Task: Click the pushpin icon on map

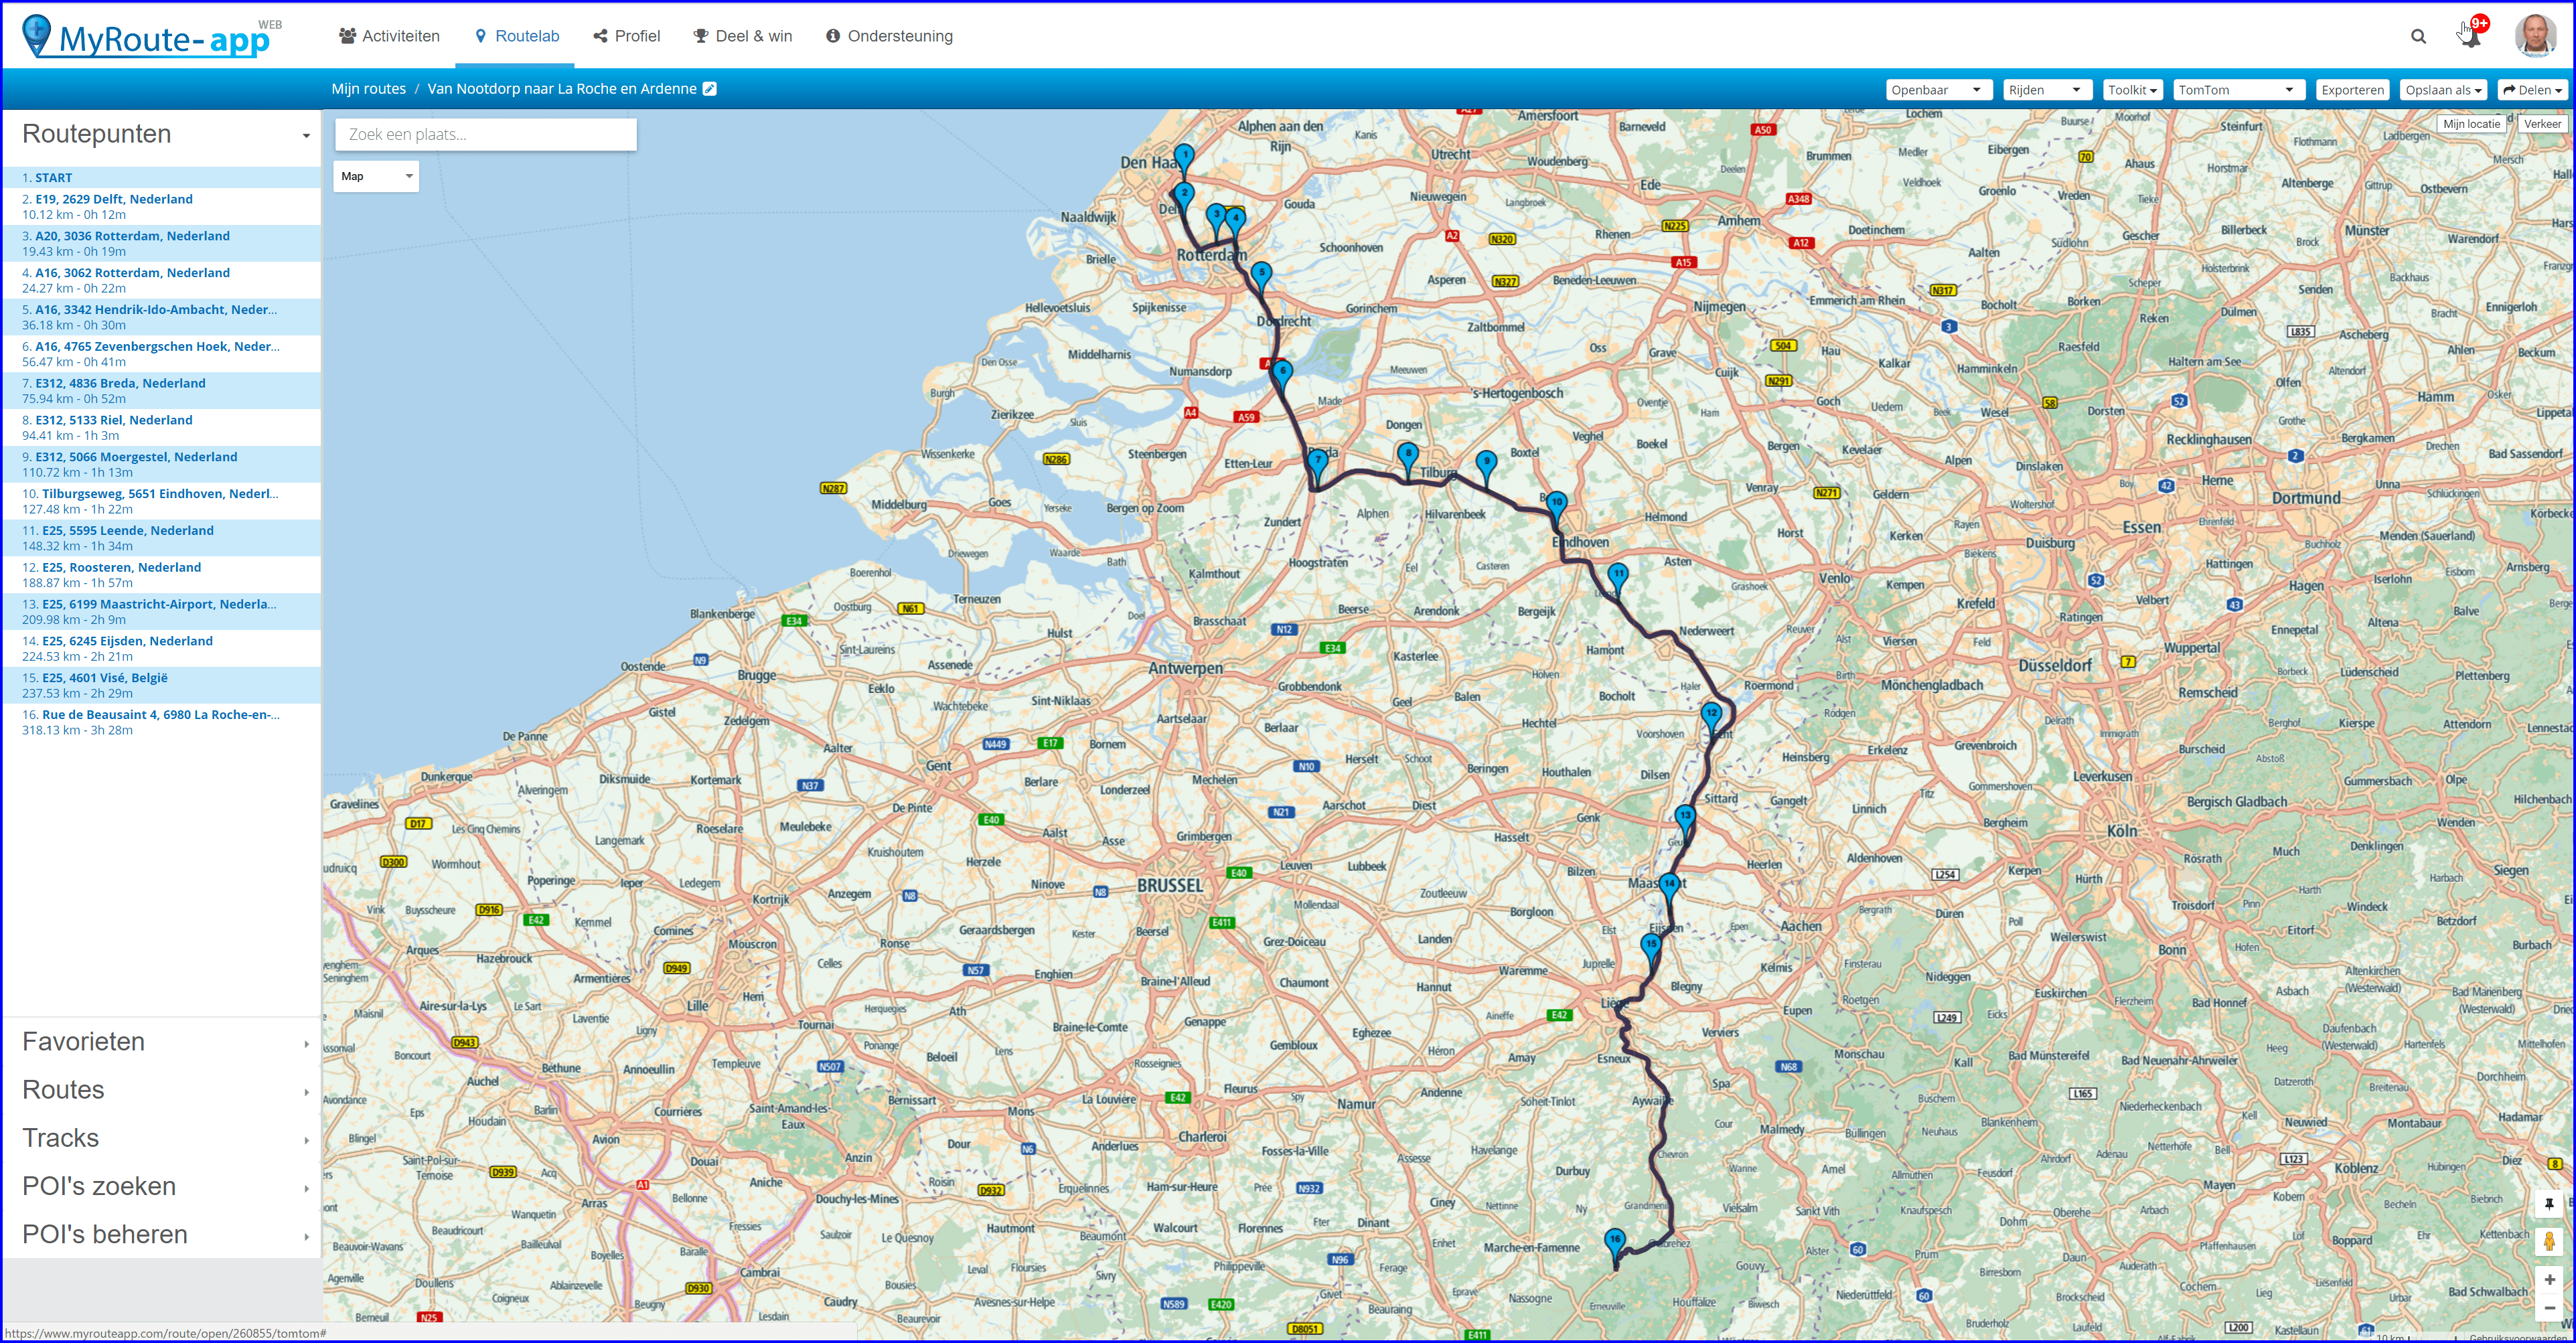Action: click(x=2549, y=1204)
